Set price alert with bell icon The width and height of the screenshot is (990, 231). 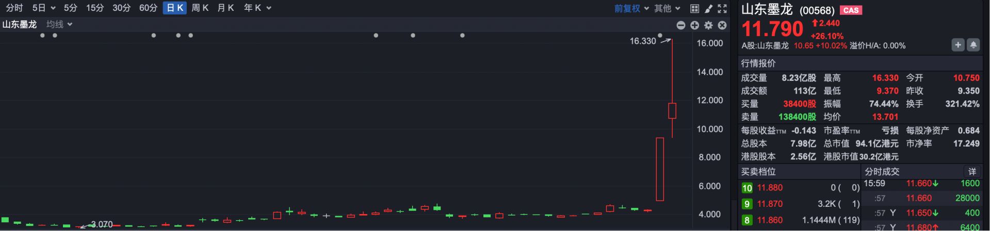[x=973, y=45]
